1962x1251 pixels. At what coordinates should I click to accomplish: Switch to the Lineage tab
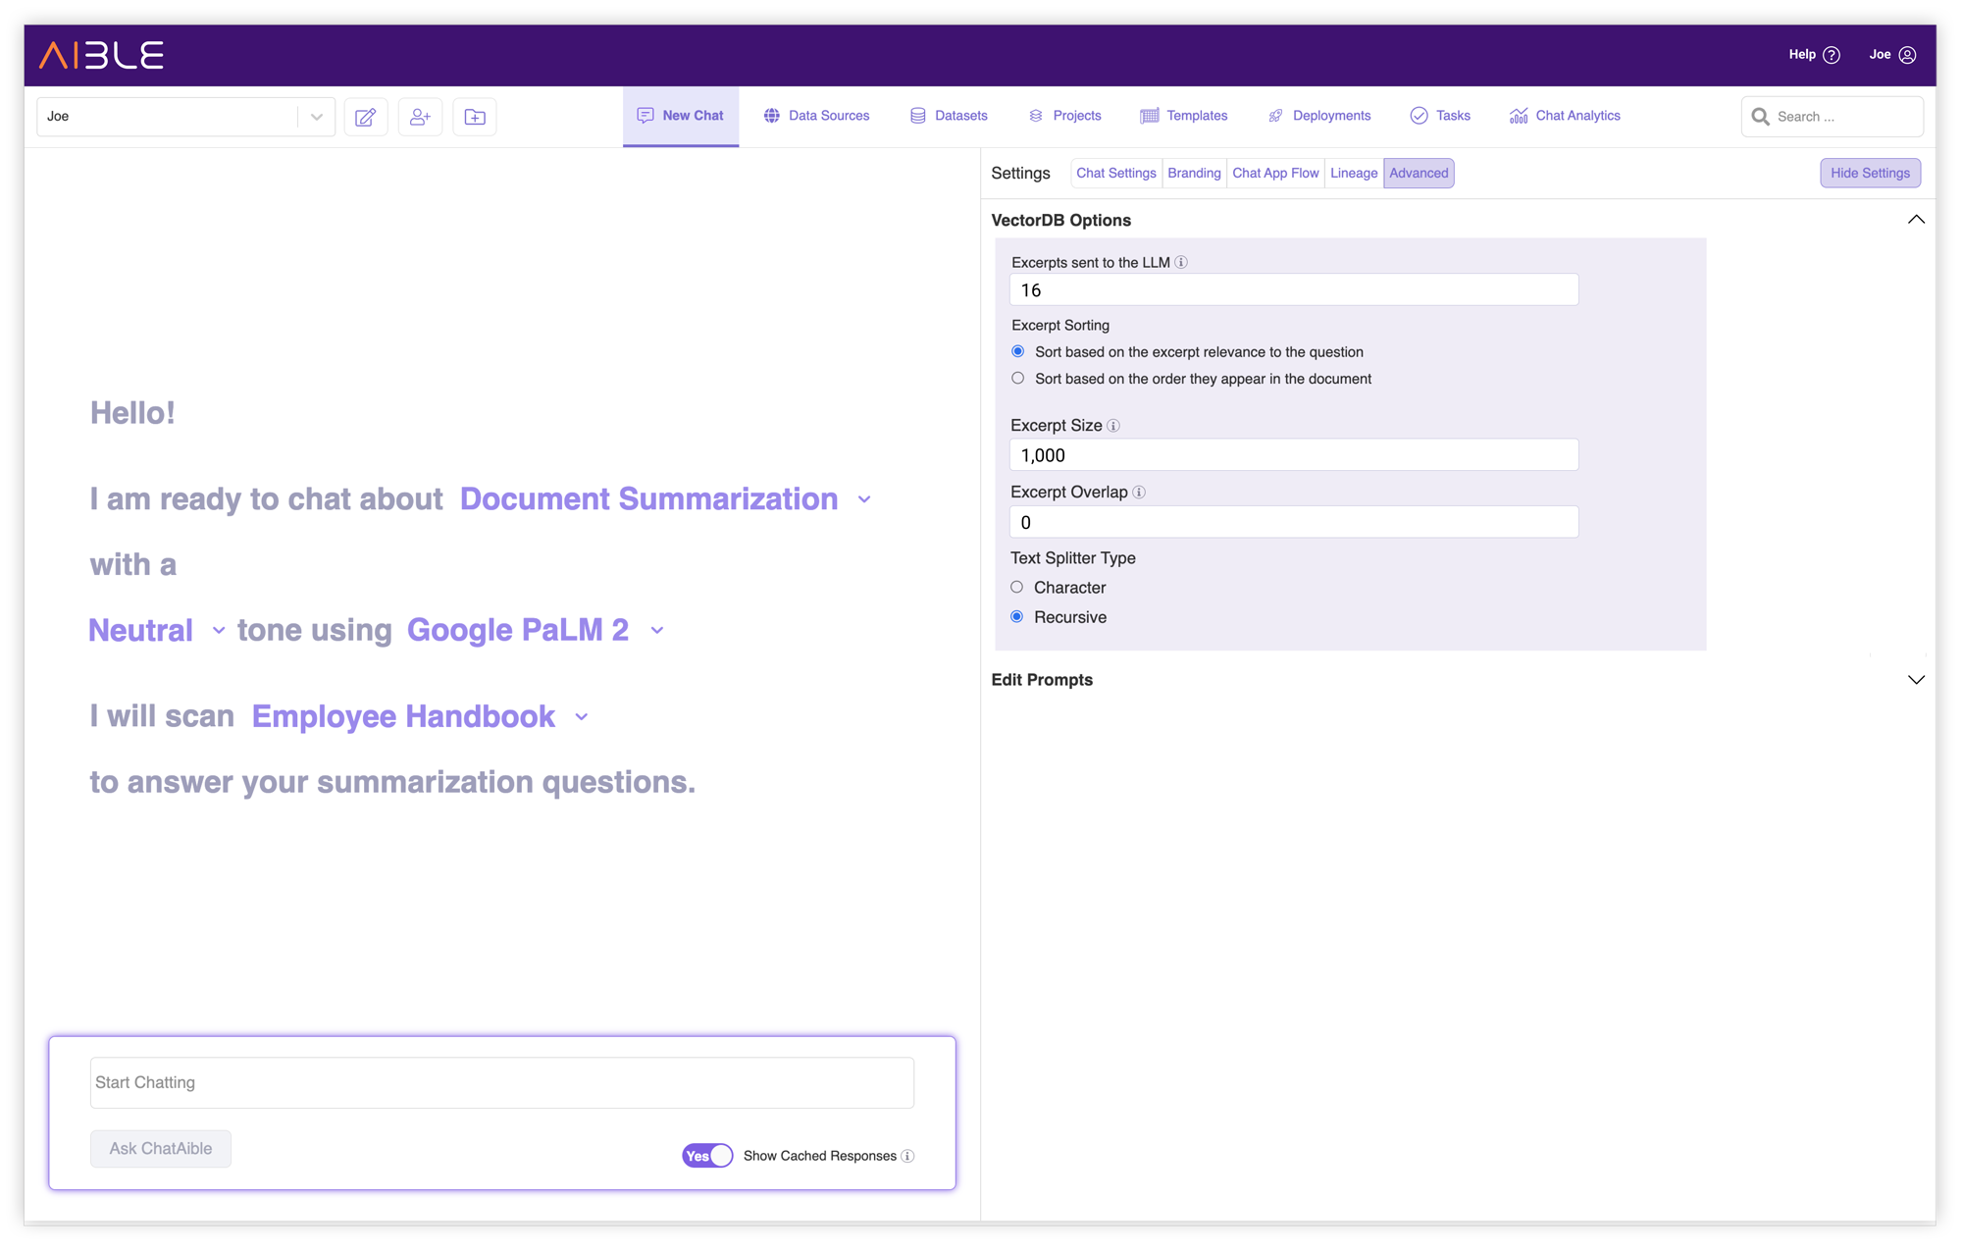point(1354,173)
